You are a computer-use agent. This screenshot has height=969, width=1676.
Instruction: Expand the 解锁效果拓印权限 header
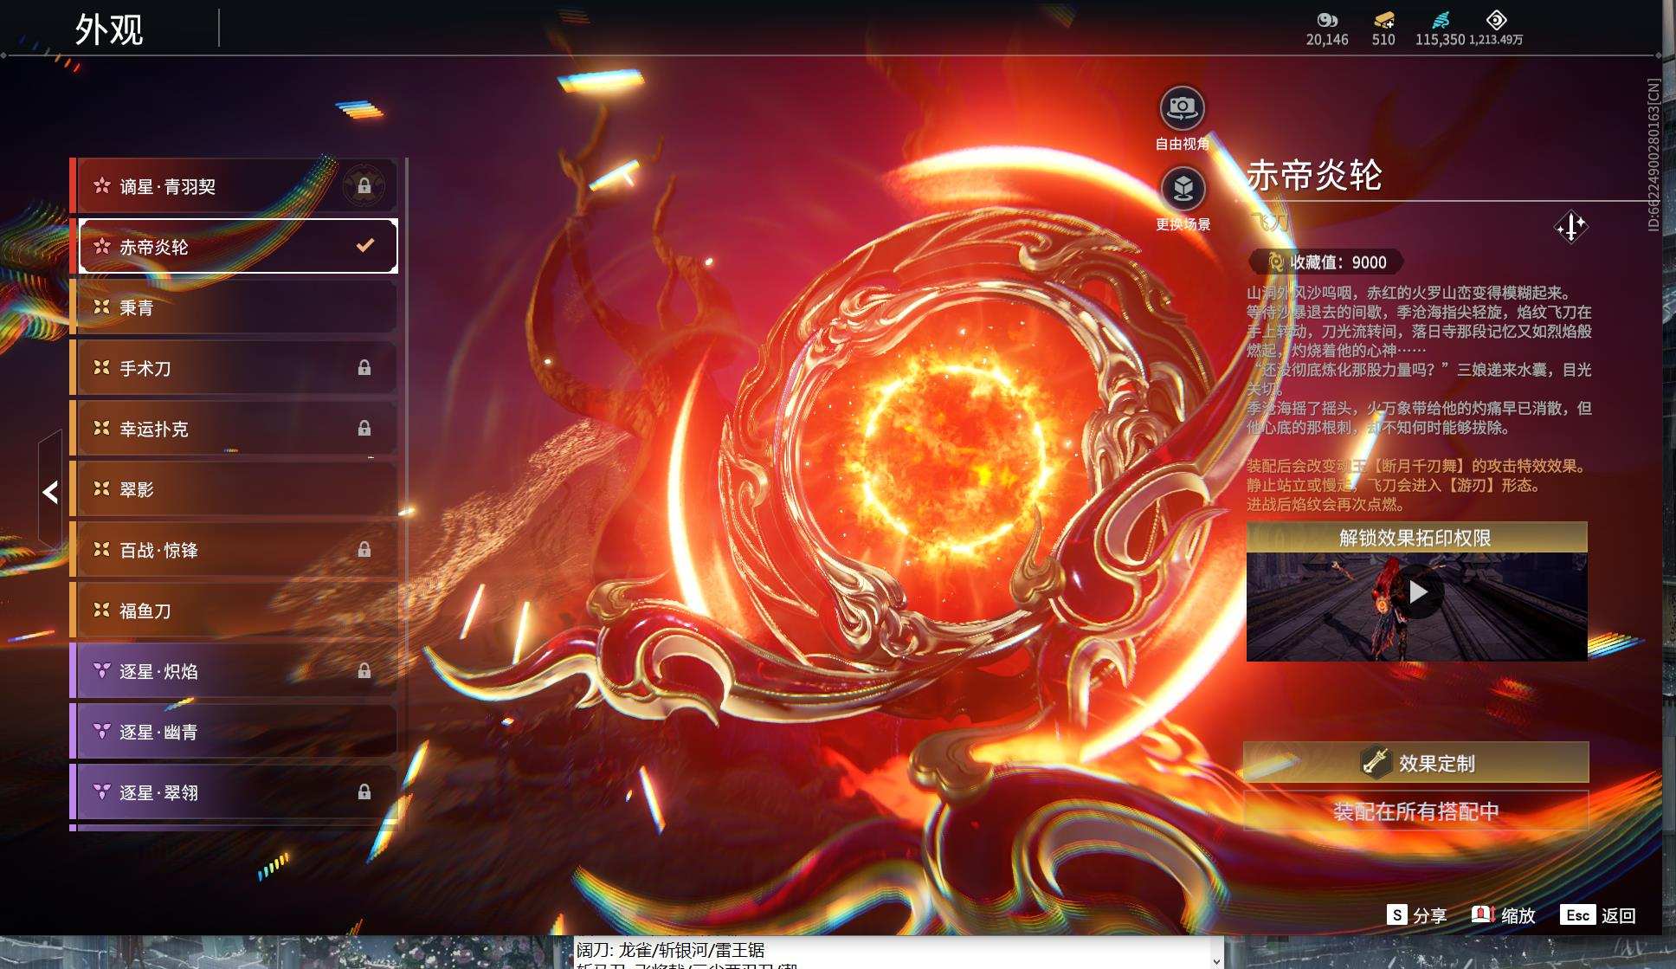tap(1416, 538)
